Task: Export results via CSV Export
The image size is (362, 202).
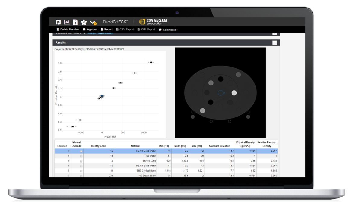Action: tap(125, 30)
